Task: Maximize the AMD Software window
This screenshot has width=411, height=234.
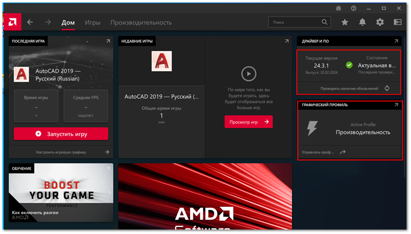Action: tap(384, 9)
